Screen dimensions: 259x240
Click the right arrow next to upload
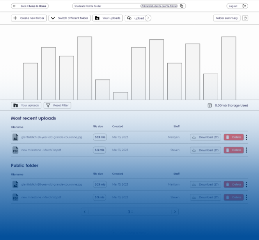148,18
